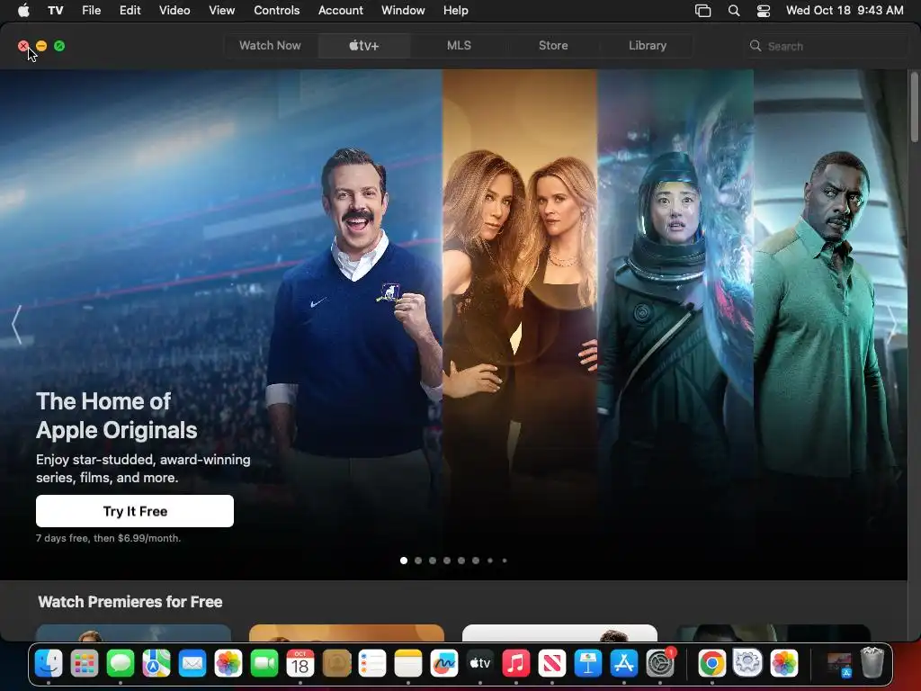The width and height of the screenshot is (921, 691).
Task: Open the TV app menu
Action: (x=55, y=10)
